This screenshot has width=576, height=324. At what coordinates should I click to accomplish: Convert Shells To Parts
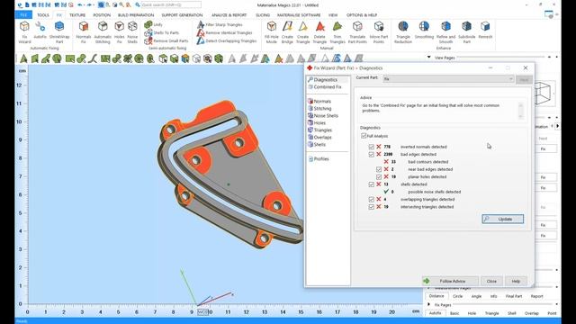[162, 32]
